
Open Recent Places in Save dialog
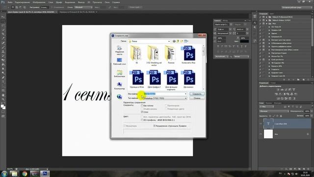click(119, 50)
